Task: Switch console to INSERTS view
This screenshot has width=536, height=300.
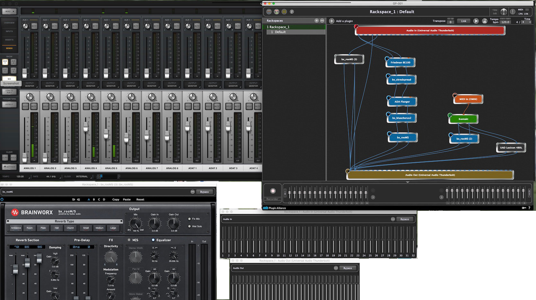Action: [x=9, y=40]
